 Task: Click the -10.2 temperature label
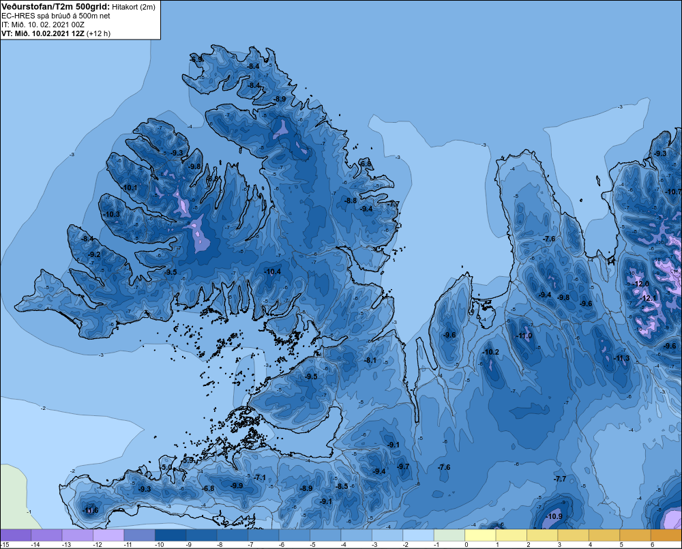click(x=490, y=352)
